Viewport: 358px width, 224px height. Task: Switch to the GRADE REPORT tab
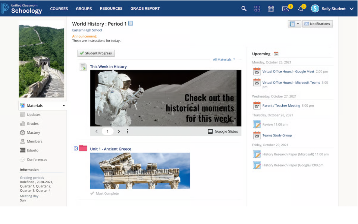(145, 8)
